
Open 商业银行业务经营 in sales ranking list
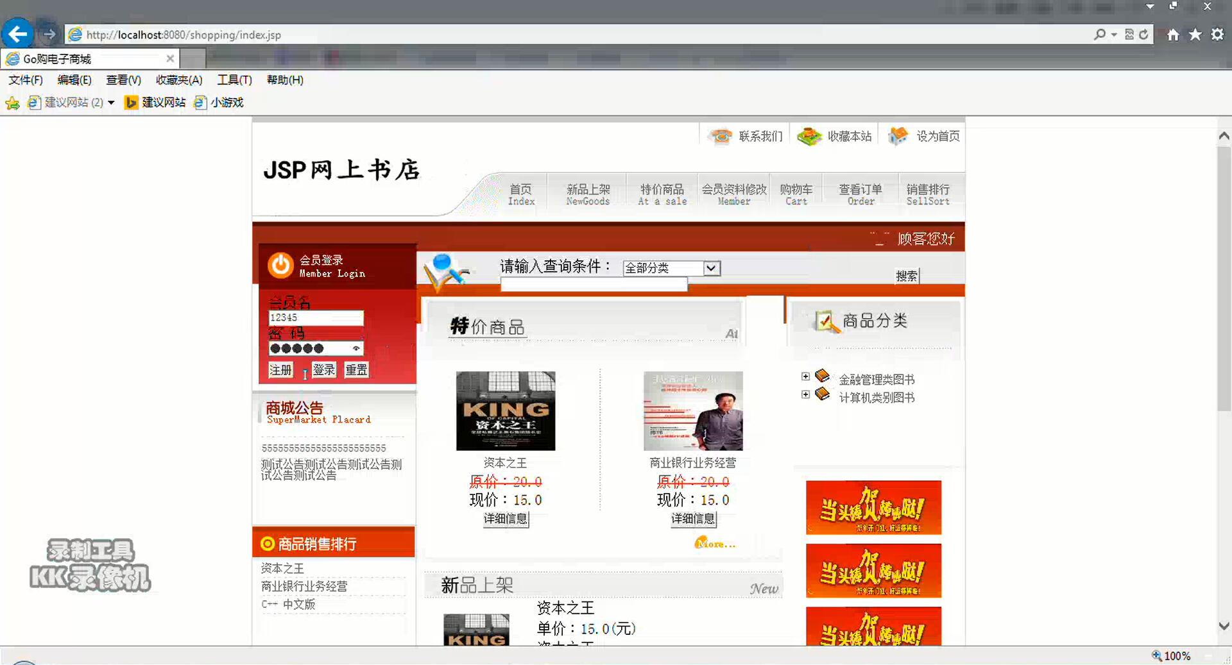(x=304, y=586)
